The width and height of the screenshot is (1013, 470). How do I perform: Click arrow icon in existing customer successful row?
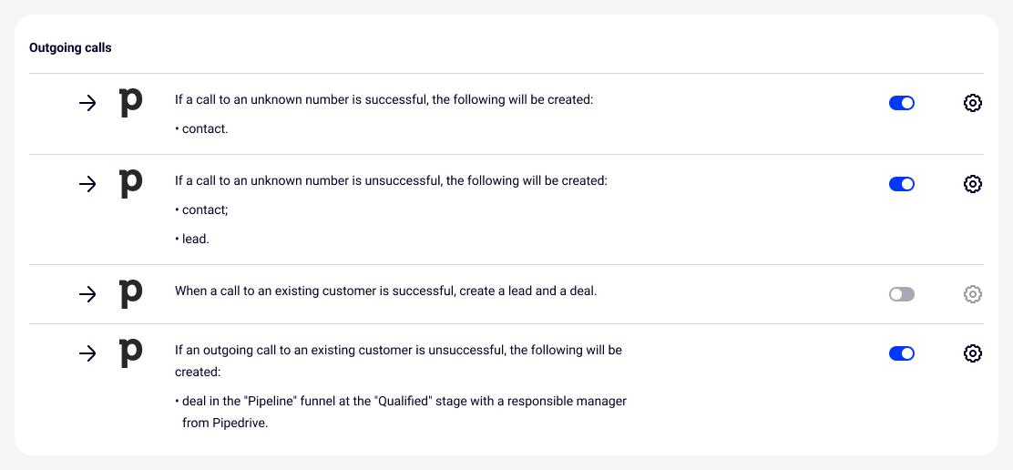pyautogui.click(x=87, y=294)
